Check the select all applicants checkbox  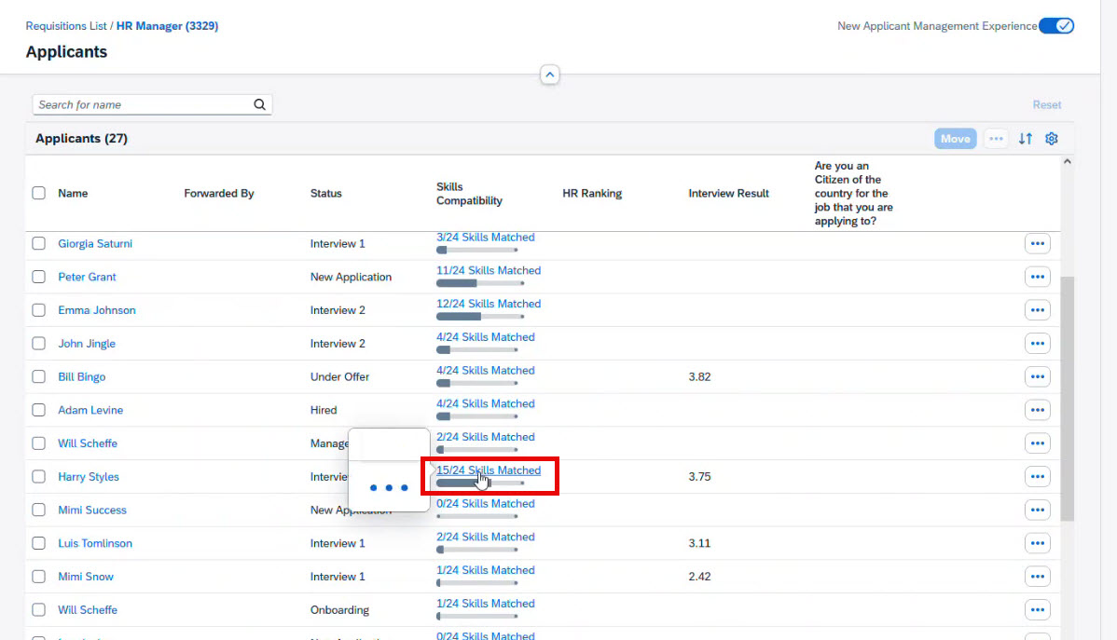38,194
